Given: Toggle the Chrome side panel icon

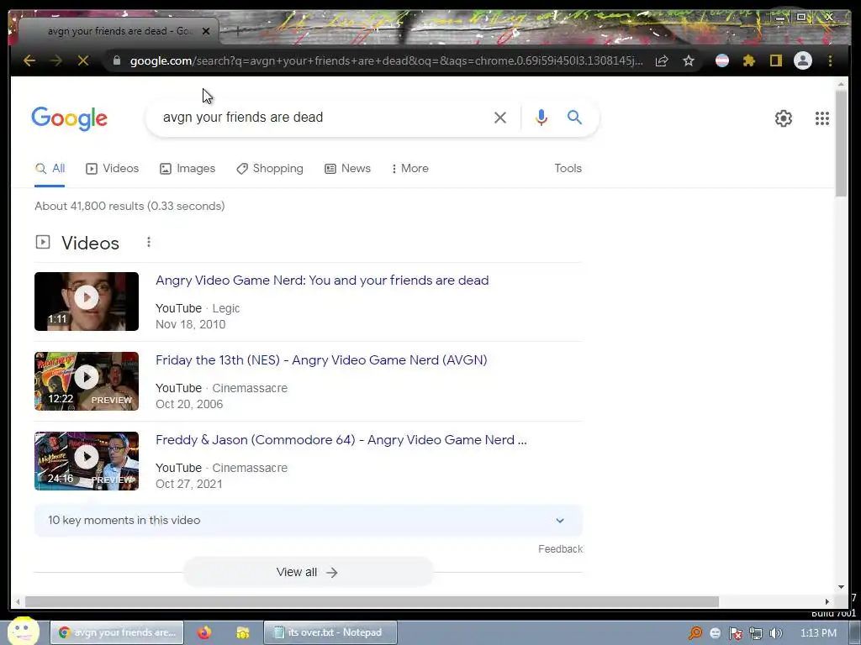Looking at the screenshot, I should tap(775, 60).
